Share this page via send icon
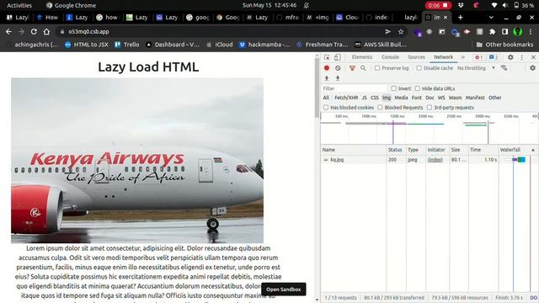The width and height of the screenshot is (539, 303). point(388,32)
